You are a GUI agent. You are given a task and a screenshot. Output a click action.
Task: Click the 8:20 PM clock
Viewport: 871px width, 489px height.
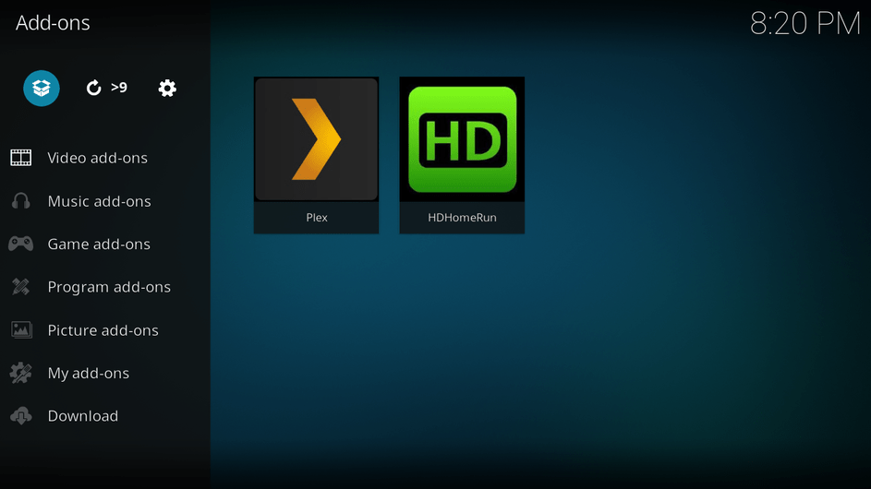[804, 23]
